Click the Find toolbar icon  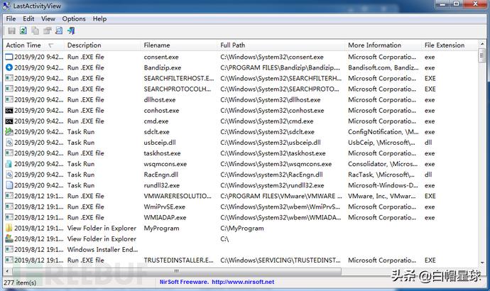click(59, 31)
